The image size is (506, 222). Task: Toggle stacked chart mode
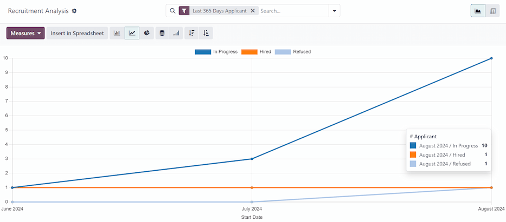(x=162, y=33)
